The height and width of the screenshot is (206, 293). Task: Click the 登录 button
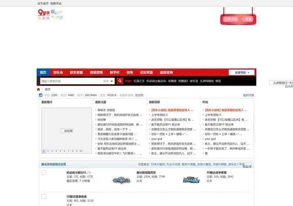248,19
